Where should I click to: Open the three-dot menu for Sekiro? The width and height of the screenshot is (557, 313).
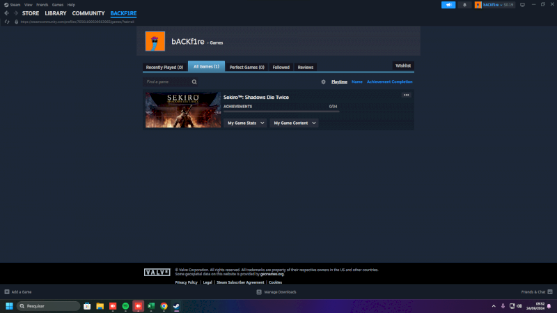(407, 95)
